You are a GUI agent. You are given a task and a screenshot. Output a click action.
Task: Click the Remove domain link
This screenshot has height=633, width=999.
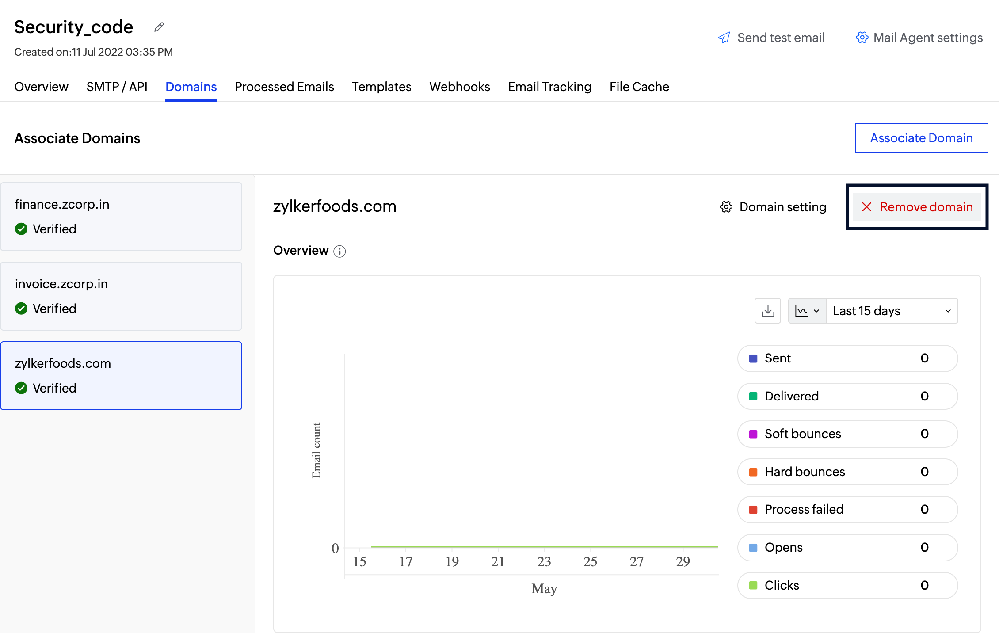pos(926,206)
